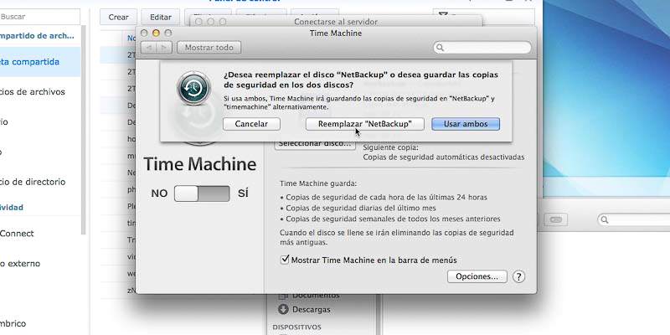
Task: Go forward with the right arrow button
Action: click(164, 48)
